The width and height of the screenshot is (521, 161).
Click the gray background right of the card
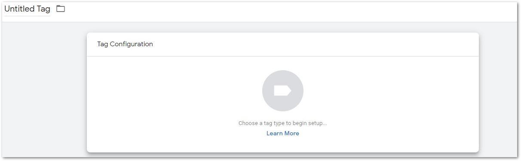coord(498,90)
